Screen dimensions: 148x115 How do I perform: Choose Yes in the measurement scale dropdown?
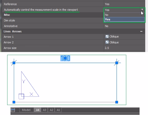(x=124, y=19)
